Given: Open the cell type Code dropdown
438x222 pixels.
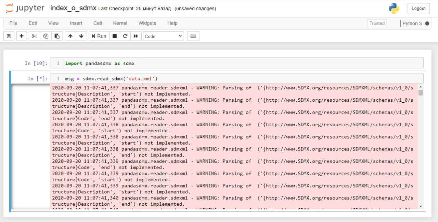Looking at the screenshot, I should [164, 36].
